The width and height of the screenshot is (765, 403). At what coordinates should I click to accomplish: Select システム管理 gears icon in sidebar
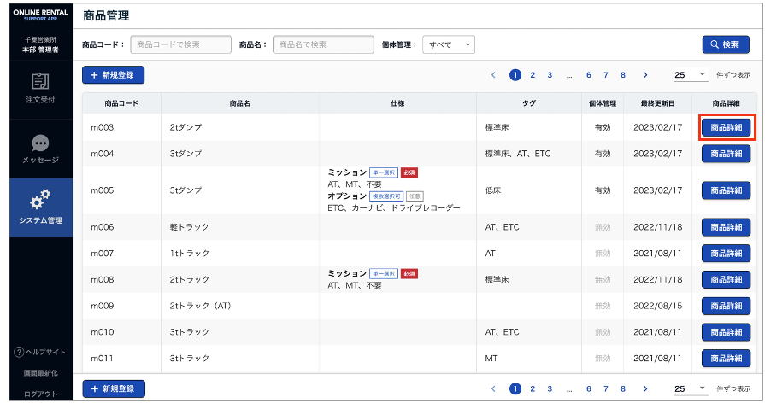(39, 201)
